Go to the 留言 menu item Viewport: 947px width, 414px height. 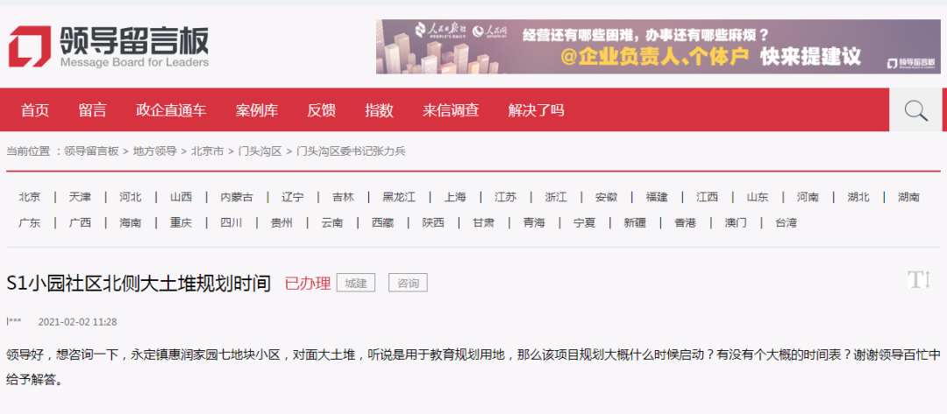click(x=92, y=110)
